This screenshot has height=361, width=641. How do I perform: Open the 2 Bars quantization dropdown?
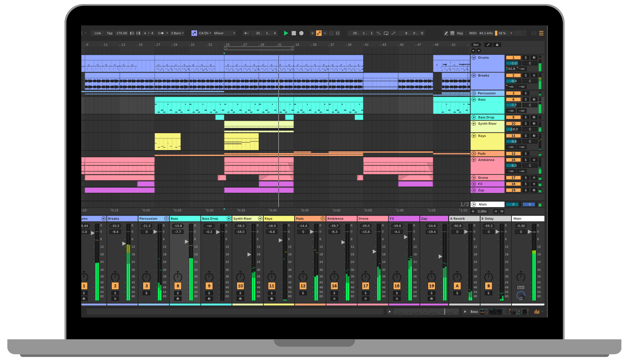click(177, 33)
